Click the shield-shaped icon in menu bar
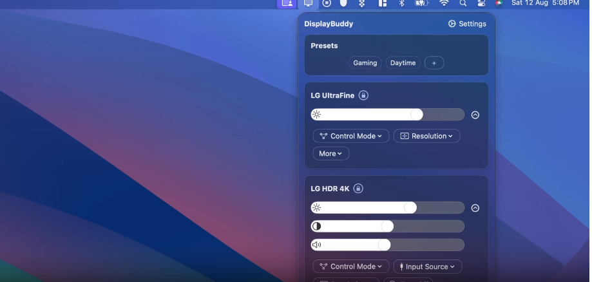 [343, 3]
